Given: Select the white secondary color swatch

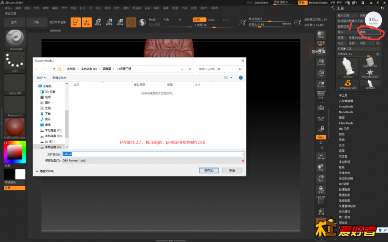Looking at the screenshot, I should tap(20, 174).
